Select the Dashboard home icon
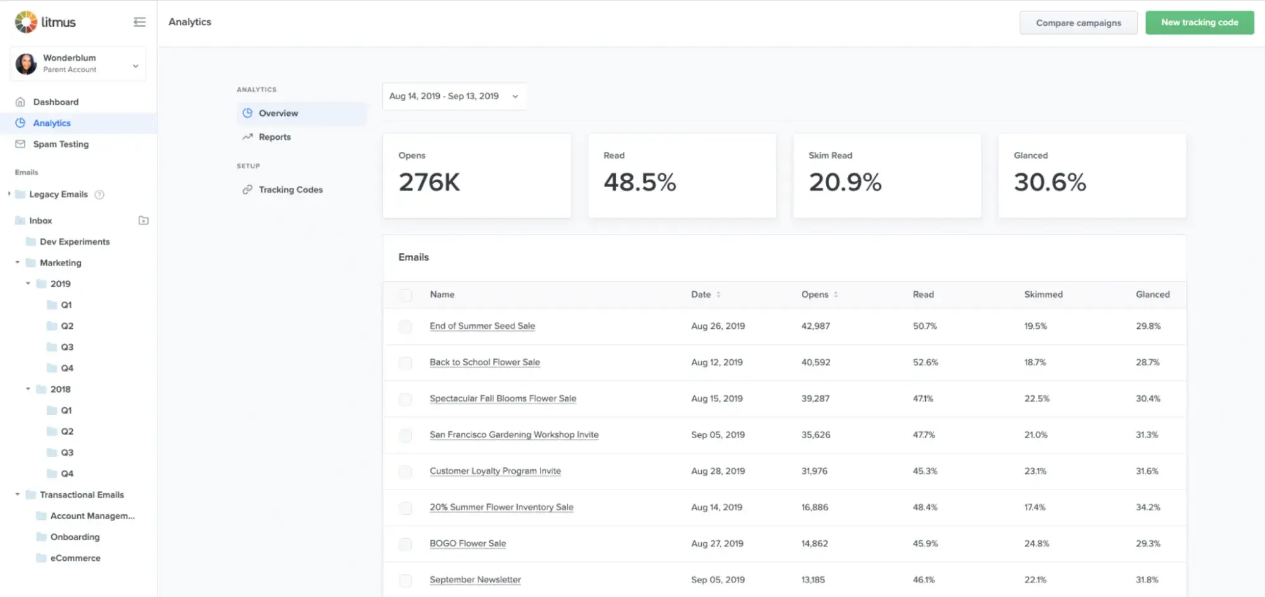Image resolution: width=1265 pixels, height=597 pixels. pyautogui.click(x=20, y=101)
